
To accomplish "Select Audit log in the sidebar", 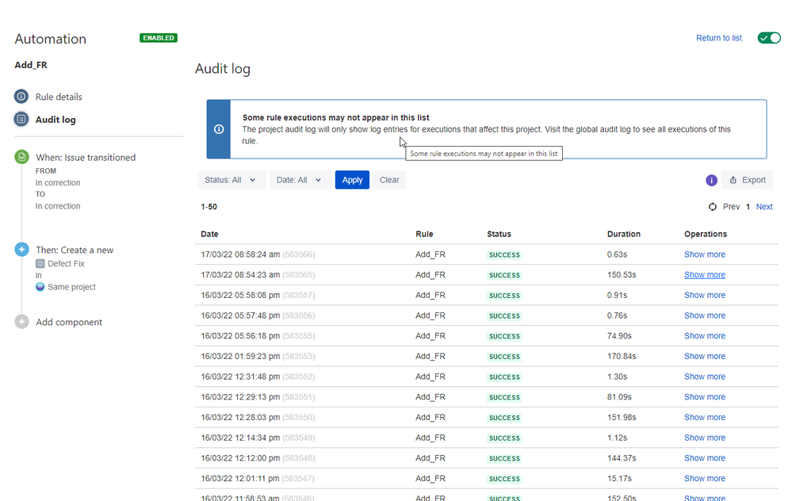I will 55,120.
